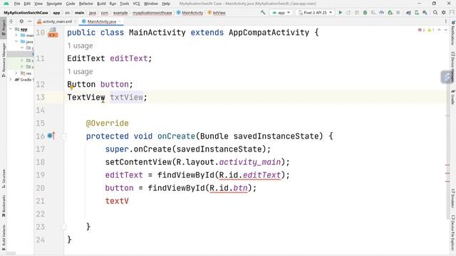Screen dimensions: 456x256
Task: Click the Make Project hammer icon
Action: point(263,13)
